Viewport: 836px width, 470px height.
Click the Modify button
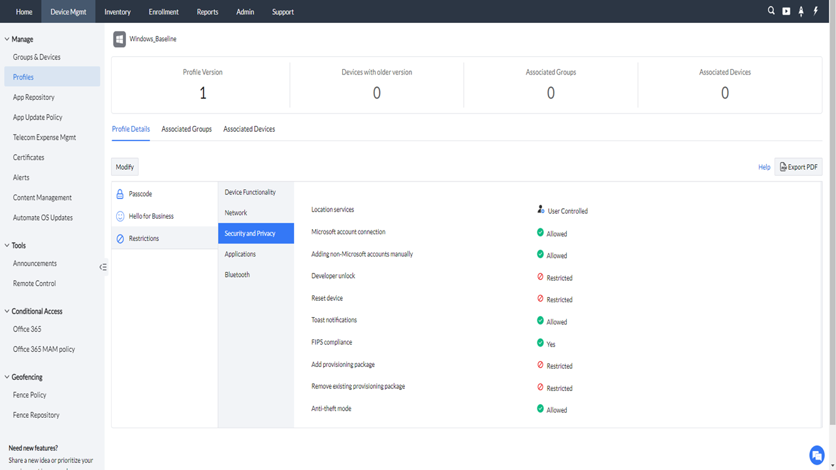pos(125,167)
